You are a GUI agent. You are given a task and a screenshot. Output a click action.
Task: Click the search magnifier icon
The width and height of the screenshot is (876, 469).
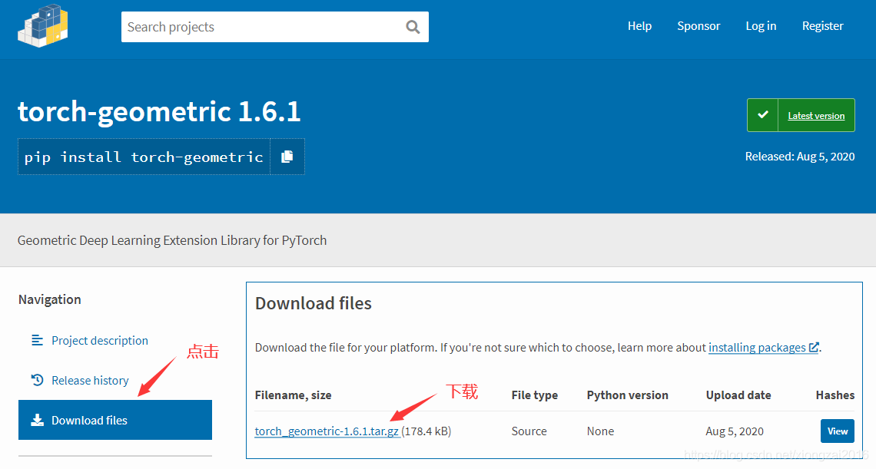(413, 26)
